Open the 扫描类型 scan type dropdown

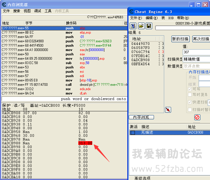coord(196,59)
